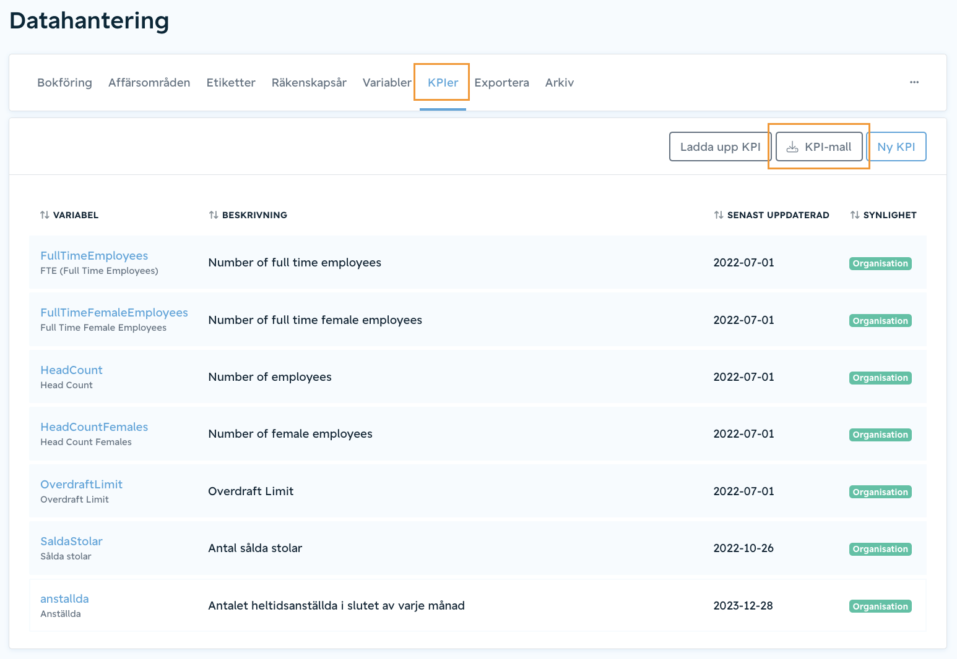
Task: Open the HeadCount KPI link
Action: (71, 370)
